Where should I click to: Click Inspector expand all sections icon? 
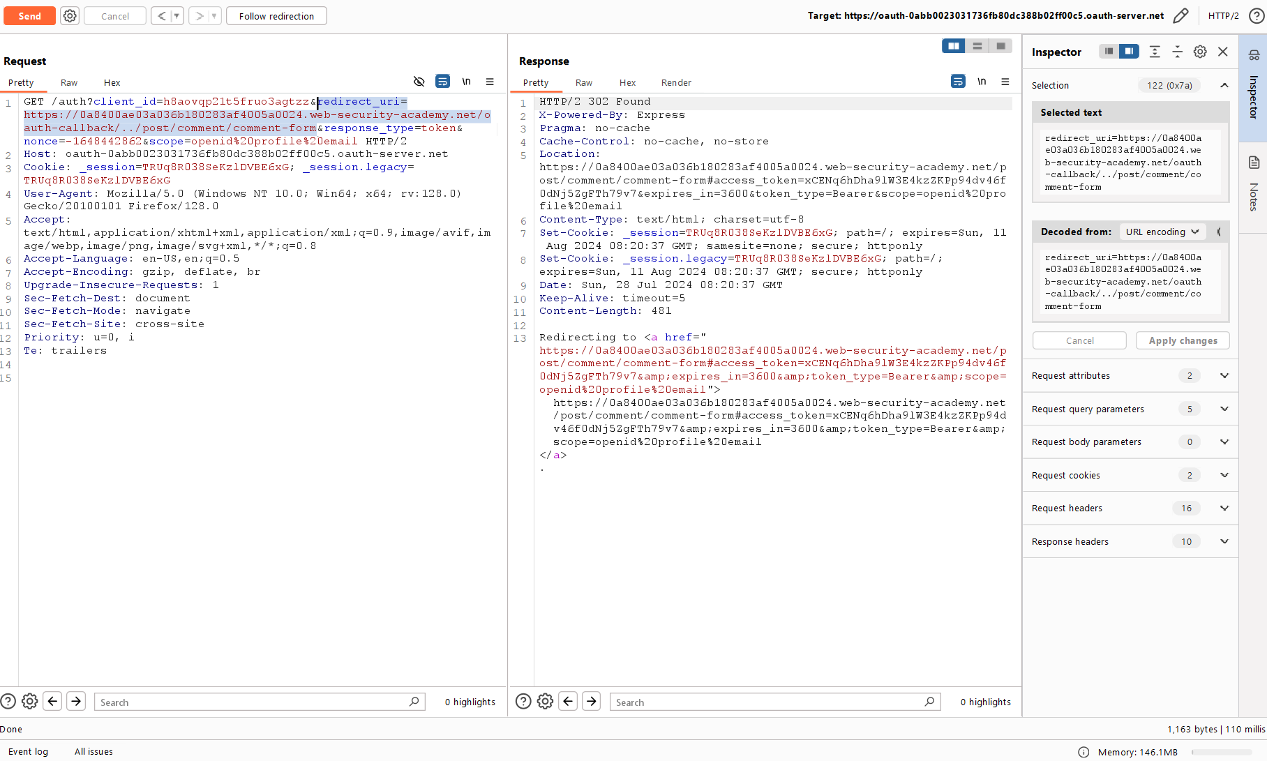click(1155, 52)
